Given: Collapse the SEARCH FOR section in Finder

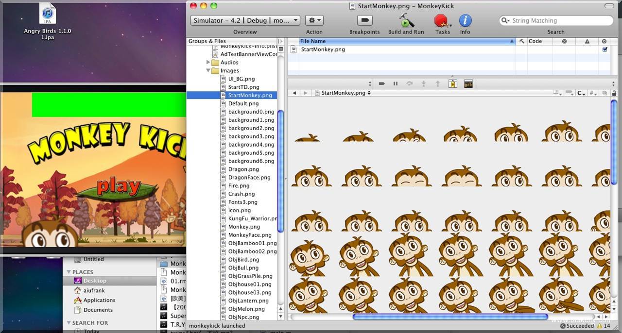Looking at the screenshot, I should (x=69, y=322).
